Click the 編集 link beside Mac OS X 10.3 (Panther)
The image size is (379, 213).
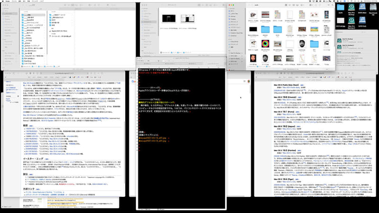tap(299, 151)
